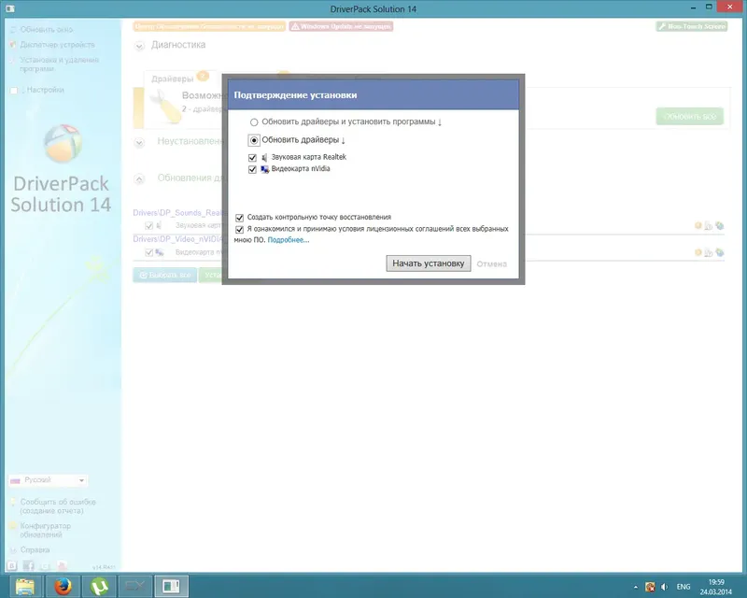Click the Начать установку button
Image resolution: width=747 pixels, height=598 pixels.
(x=429, y=263)
